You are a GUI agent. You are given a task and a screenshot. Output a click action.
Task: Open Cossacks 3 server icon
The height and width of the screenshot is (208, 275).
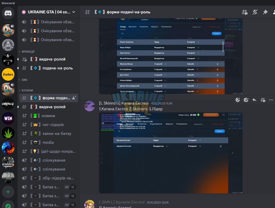coord(8,162)
